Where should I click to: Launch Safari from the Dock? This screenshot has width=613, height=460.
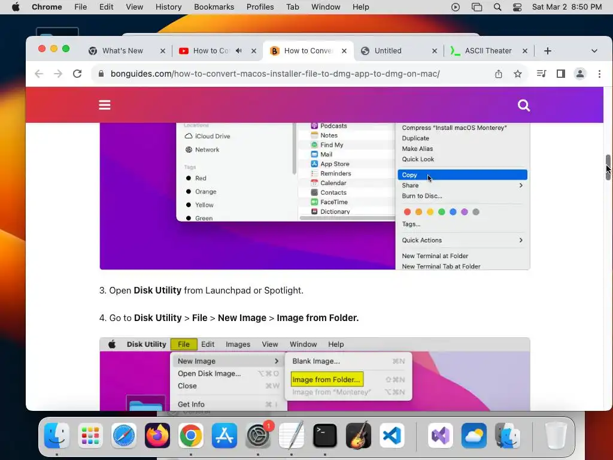click(x=124, y=435)
